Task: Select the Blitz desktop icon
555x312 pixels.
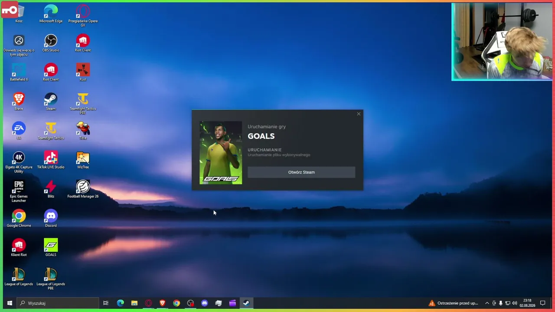Action: 51,189
